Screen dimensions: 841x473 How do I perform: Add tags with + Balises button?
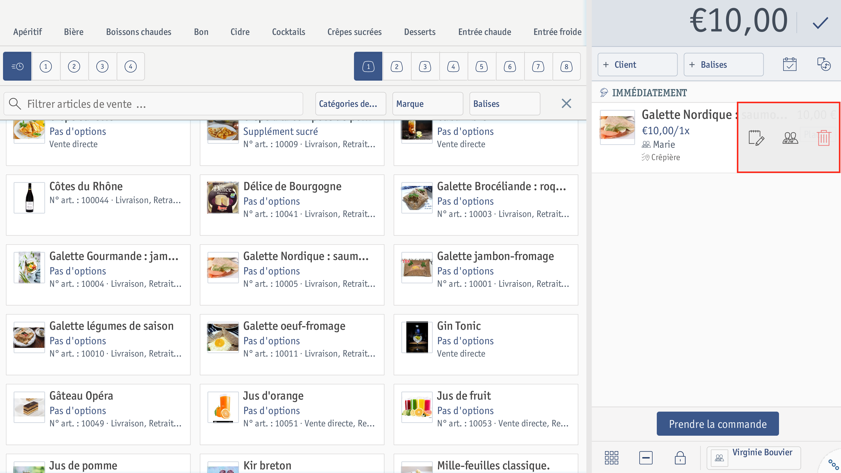(724, 65)
